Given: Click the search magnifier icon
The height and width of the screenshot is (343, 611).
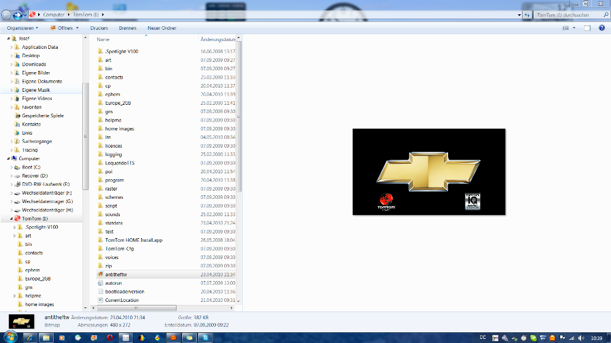Looking at the screenshot, I should [606, 15].
